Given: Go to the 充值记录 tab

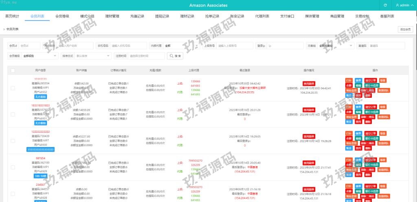Looking at the screenshot, I should 137,16.
